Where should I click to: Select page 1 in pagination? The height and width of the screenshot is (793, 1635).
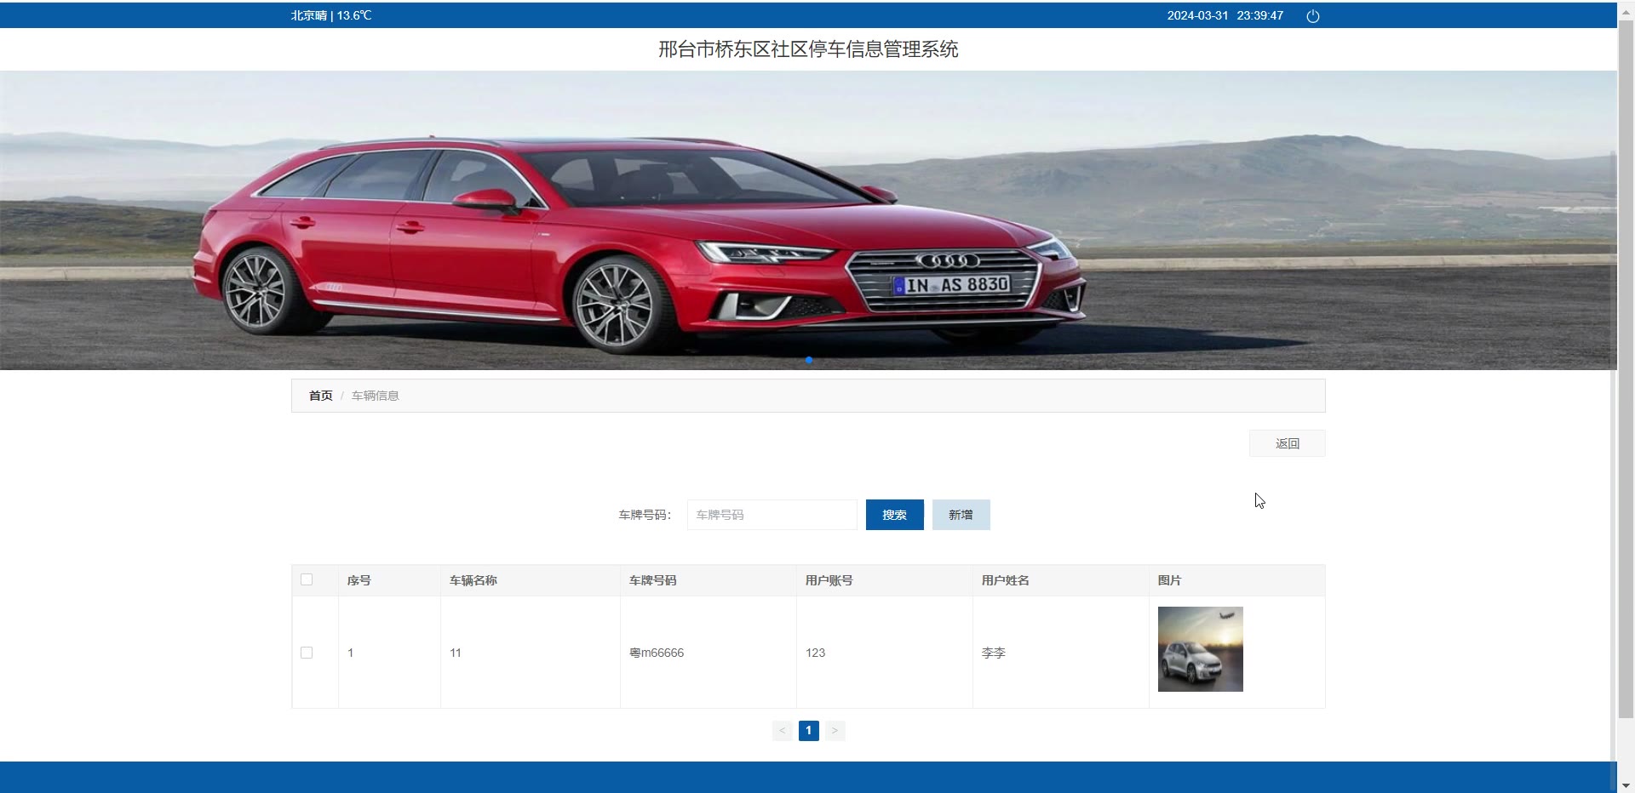(x=808, y=730)
